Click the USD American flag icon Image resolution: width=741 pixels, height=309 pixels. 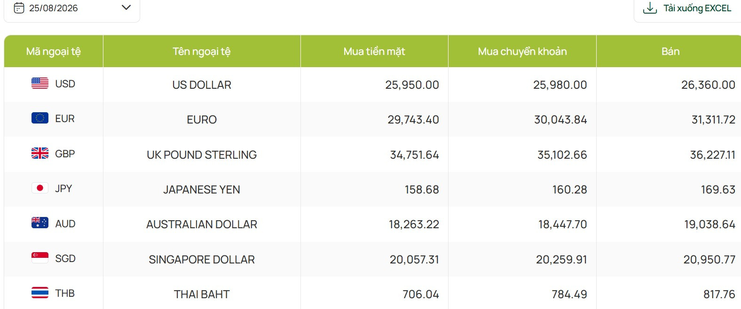point(40,83)
